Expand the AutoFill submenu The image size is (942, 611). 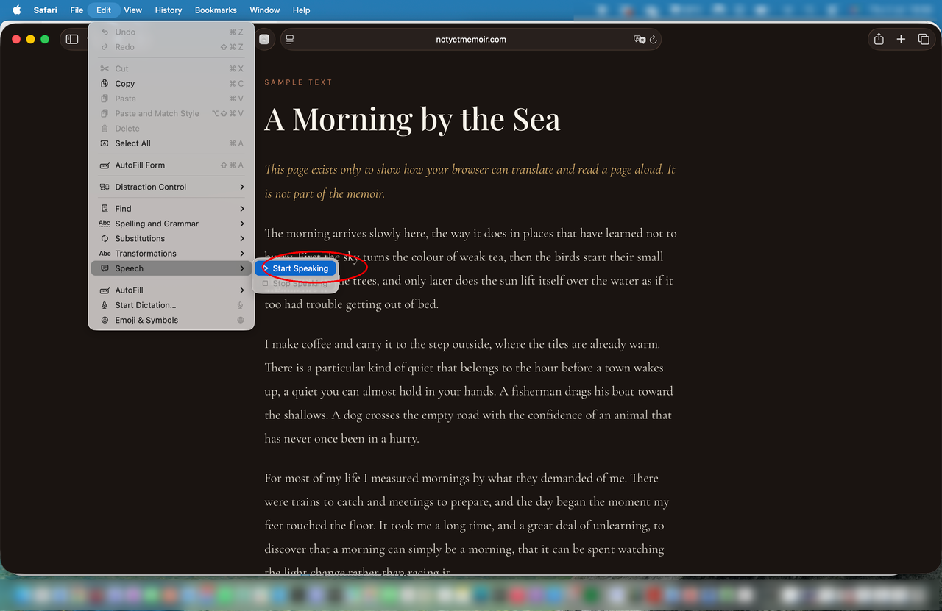tap(171, 290)
